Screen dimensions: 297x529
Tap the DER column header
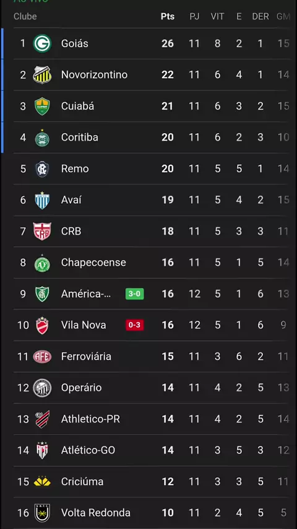point(260,17)
